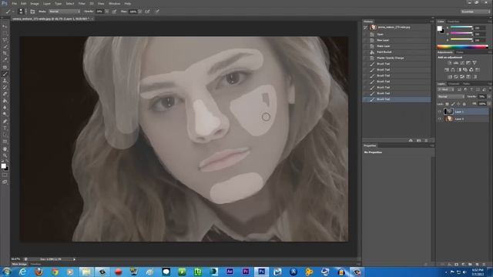Open the Essentials workspace dropdown

[475, 12]
